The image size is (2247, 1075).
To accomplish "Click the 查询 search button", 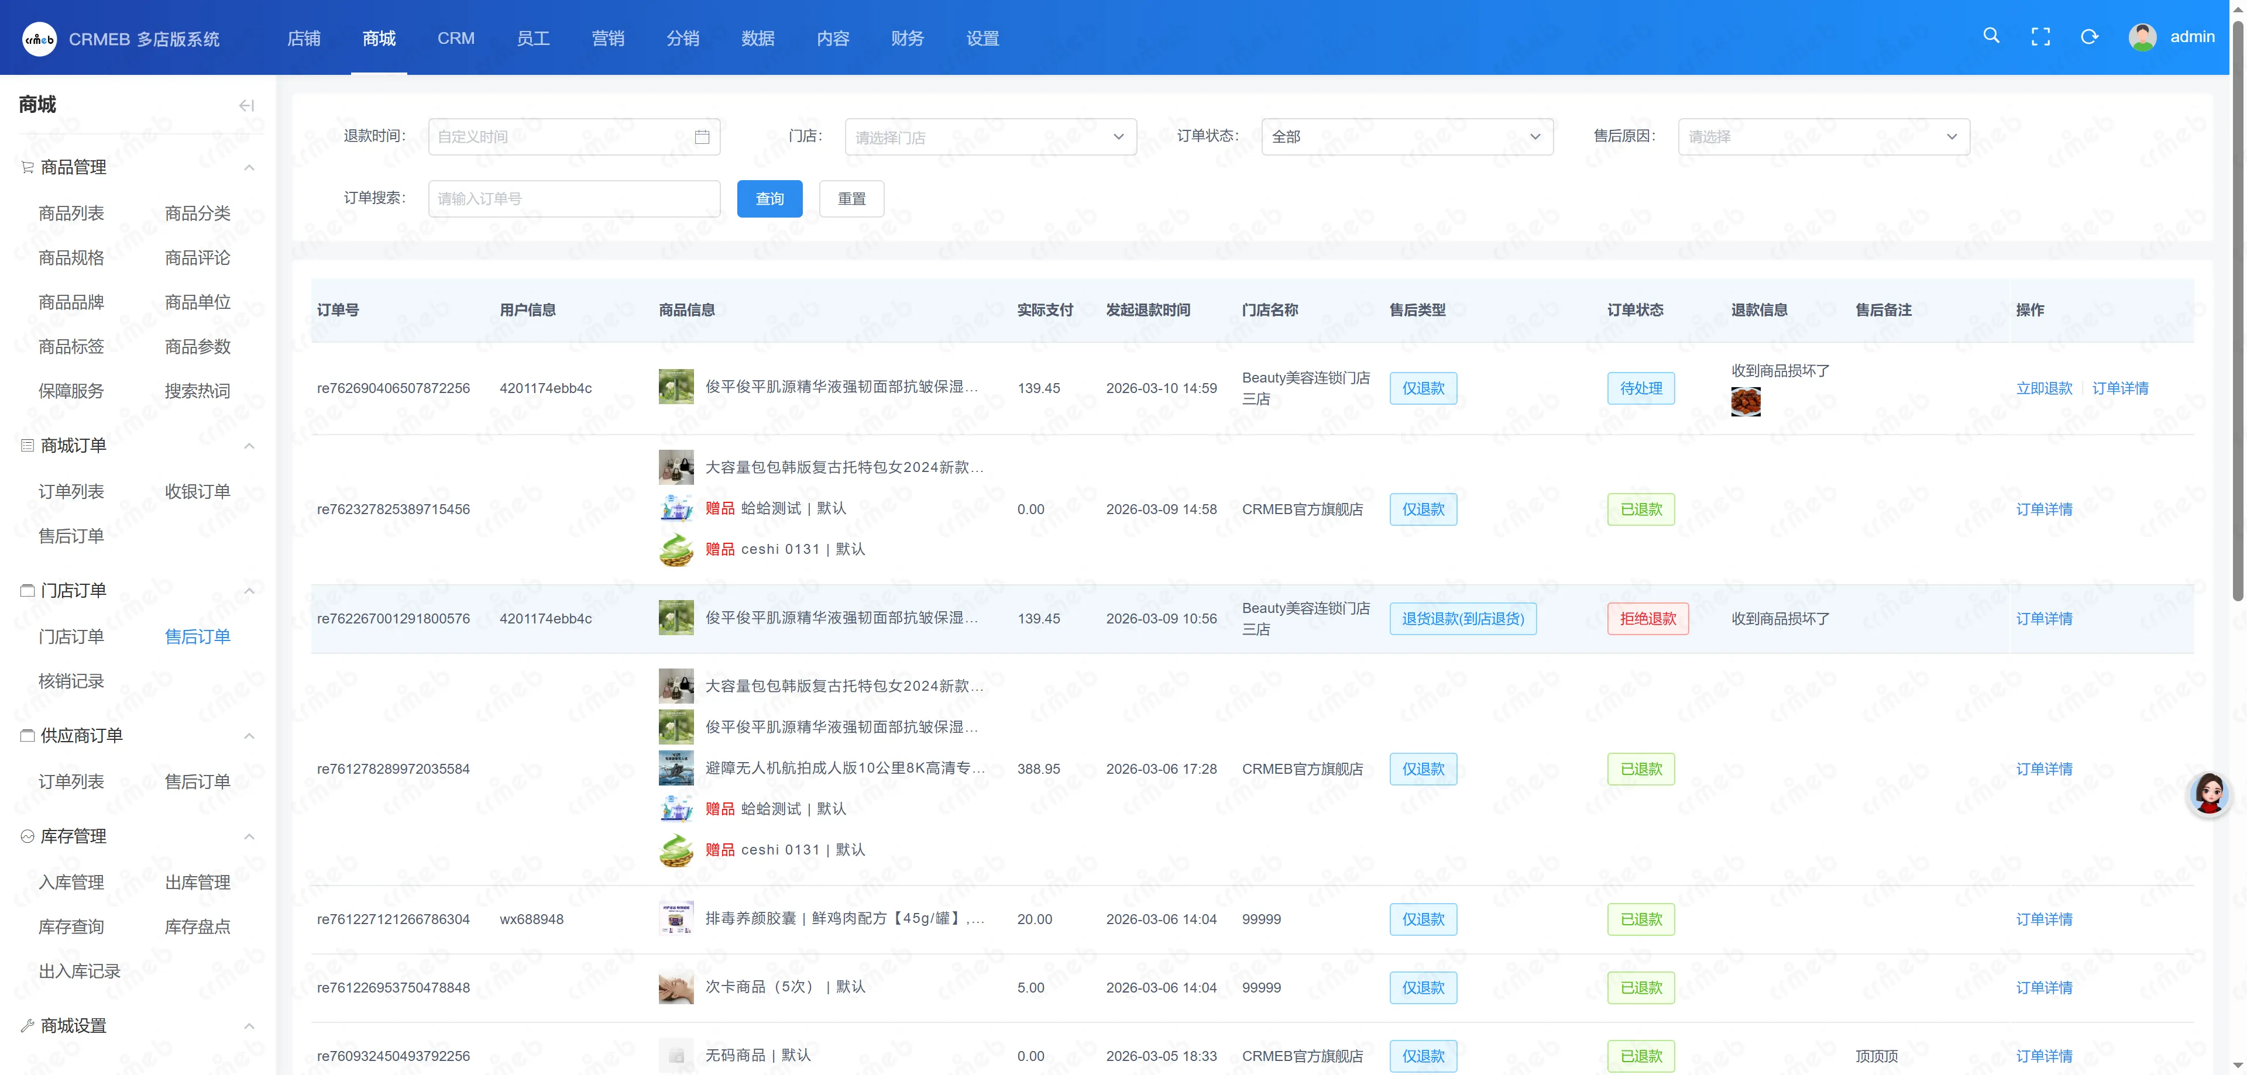I will click(769, 199).
